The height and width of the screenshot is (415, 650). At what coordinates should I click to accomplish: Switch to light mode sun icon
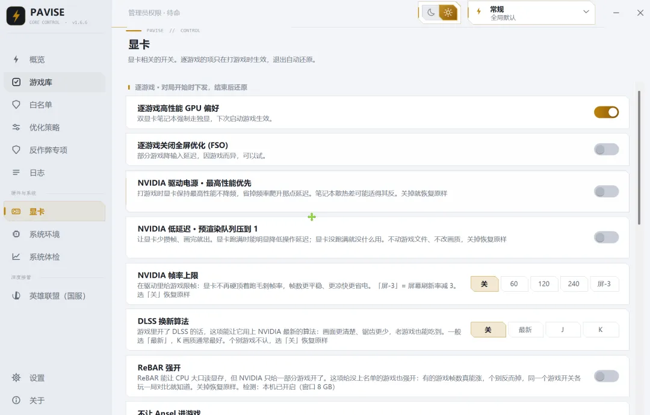pyautogui.click(x=448, y=13)
